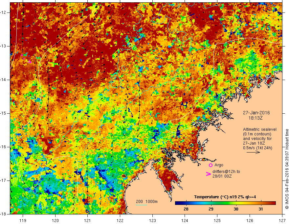The image size is (289, 224).
Task: Click the latitude label '-16'
Action: click(x=3, y=147)
